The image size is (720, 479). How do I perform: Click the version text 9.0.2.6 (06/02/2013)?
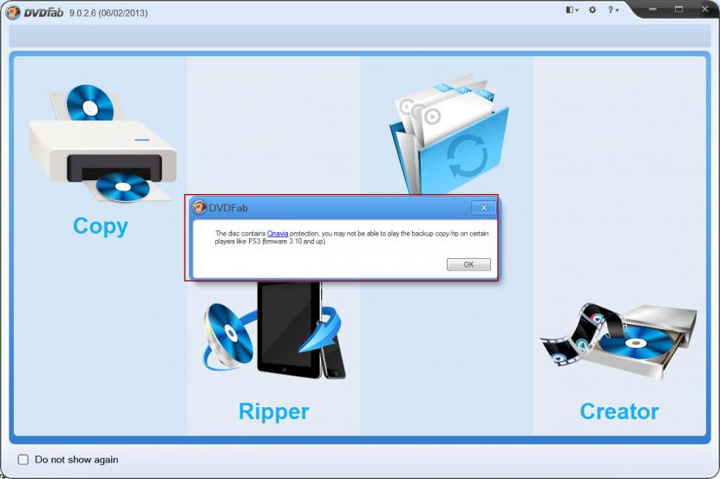coord(108,13)
